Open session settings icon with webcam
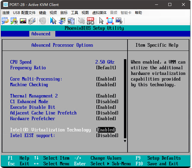Screen dimensions: 192x168 point(14,21)
